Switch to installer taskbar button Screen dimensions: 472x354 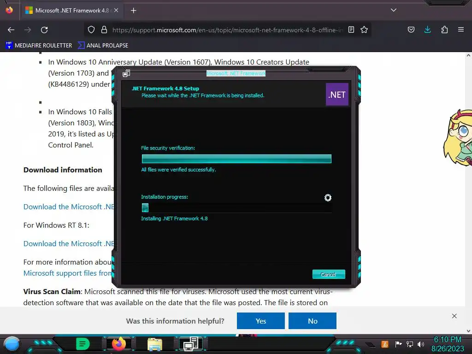tap(191, 344)
